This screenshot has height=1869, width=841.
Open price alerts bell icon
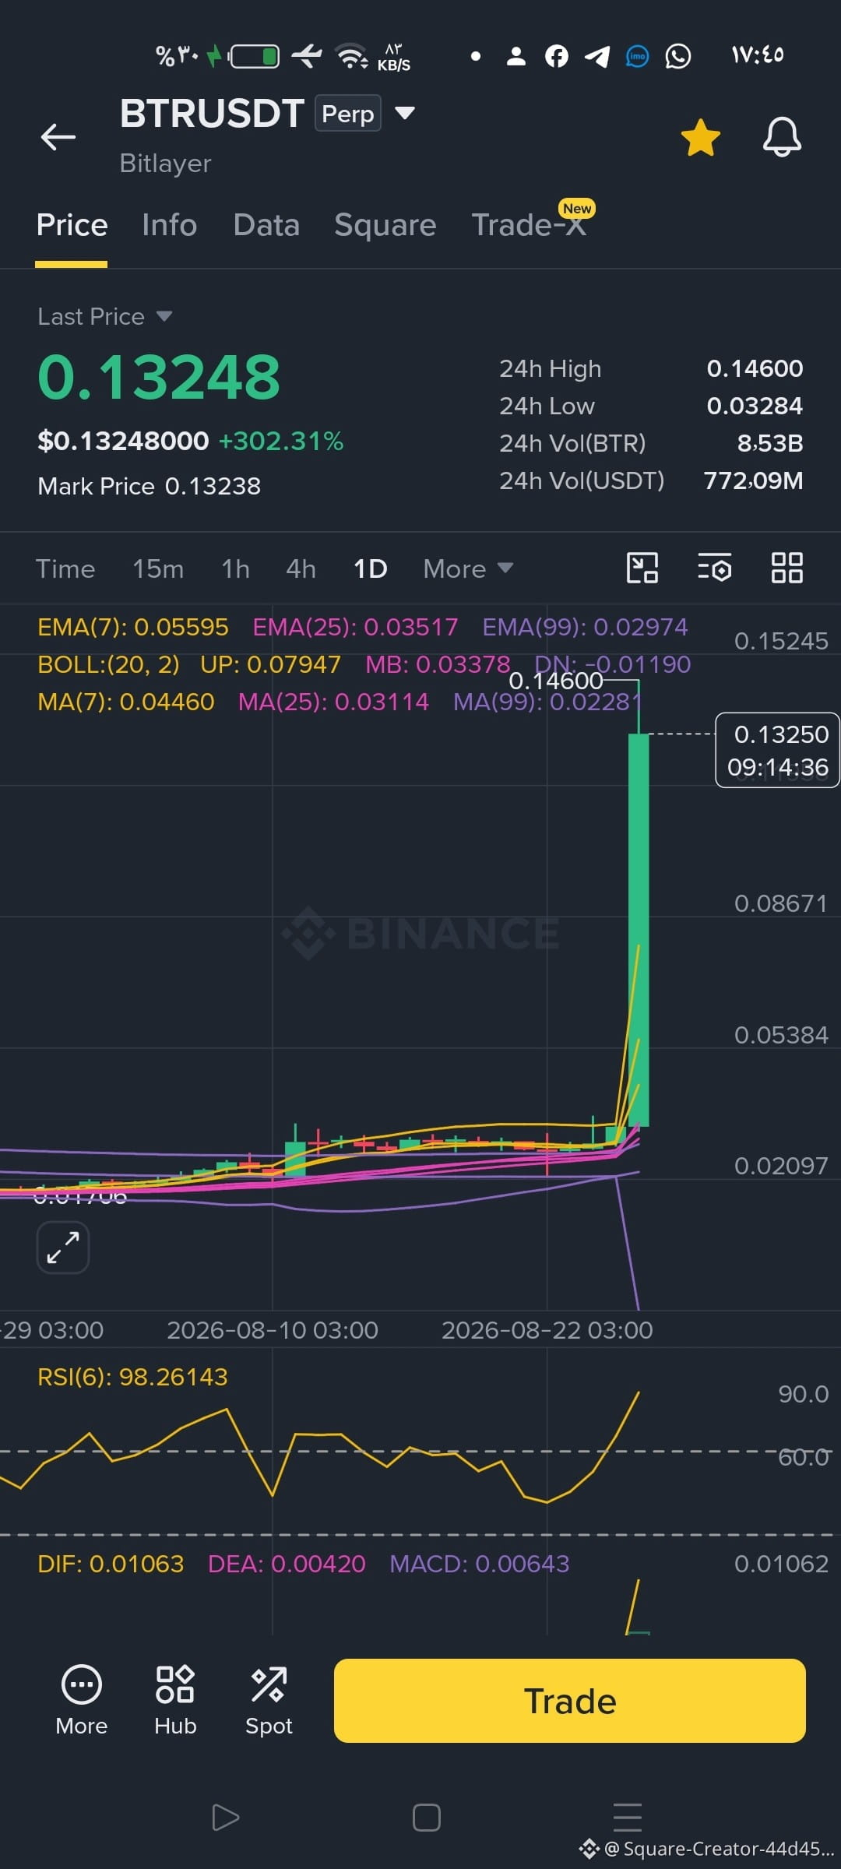tap(782, 137)
